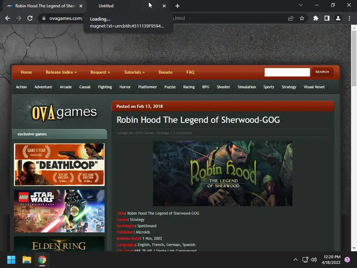Viewport: 357px width, 268px height.
Task: Browse the RPG genre
Action: click(206, 87)
